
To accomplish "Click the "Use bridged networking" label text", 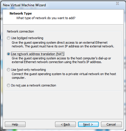I will [27, 38].
